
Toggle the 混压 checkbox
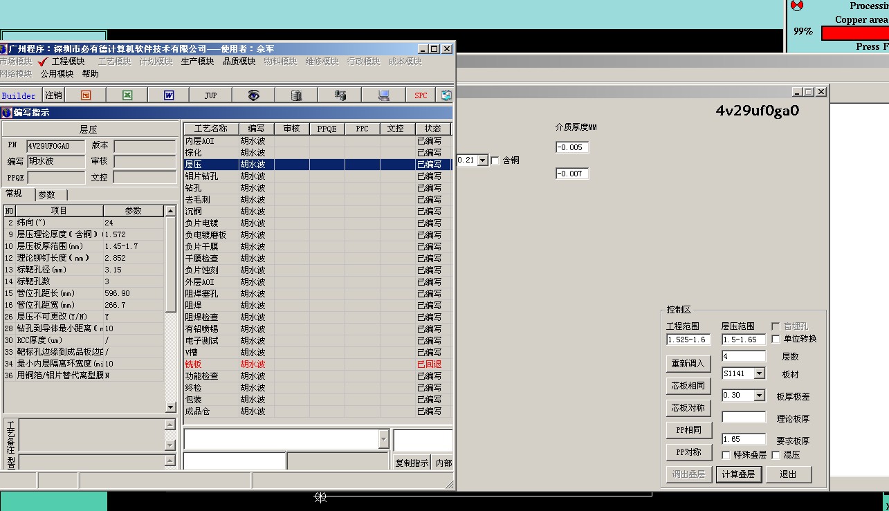776,455
